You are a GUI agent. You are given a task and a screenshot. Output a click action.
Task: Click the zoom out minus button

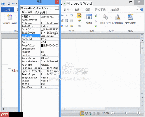click(113, 113)
